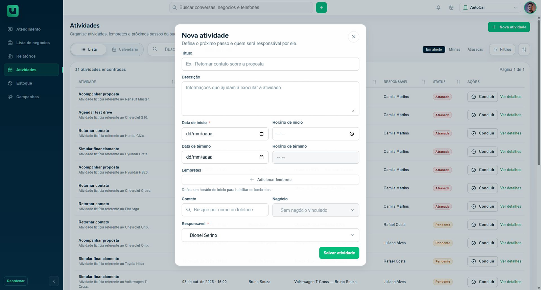The height and width of the screenshot is (290, 541).
Task: Open the user profile avatar
Action: [530, 7]
